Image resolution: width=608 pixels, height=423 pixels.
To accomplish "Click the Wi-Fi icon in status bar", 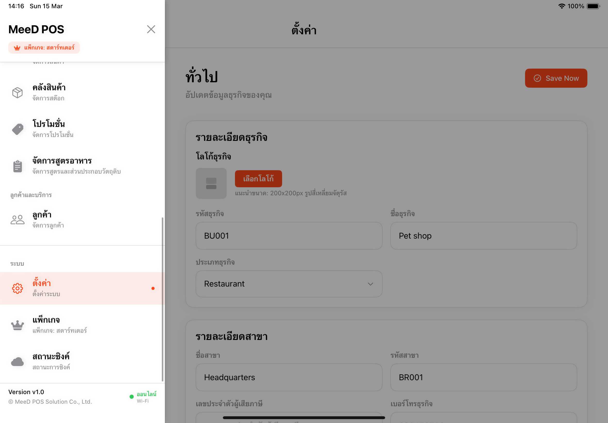I will tap(561, 6).
